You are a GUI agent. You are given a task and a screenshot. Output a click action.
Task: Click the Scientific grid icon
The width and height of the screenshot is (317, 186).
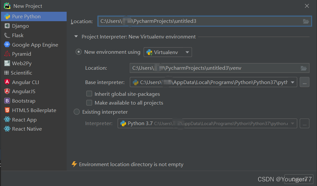pos(7,73)
